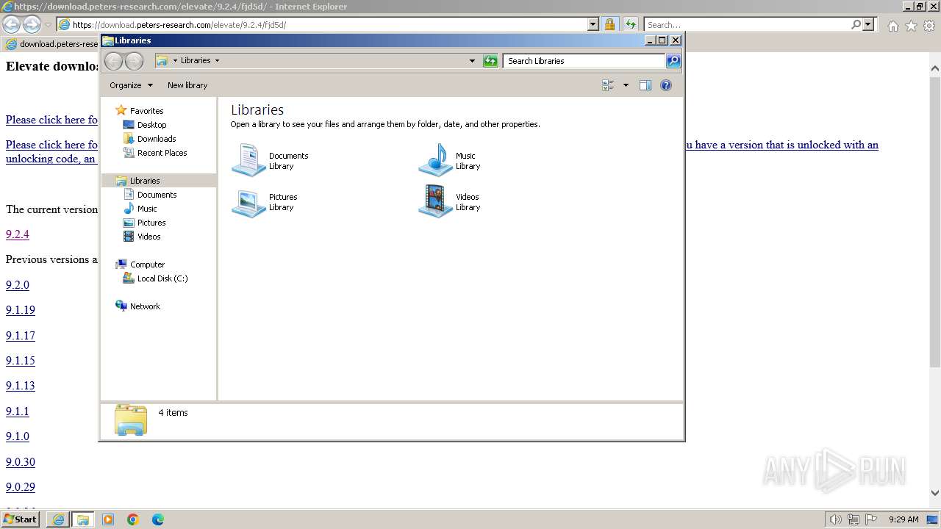Open IE address bar URL dropdown
941x529 pixels.
pyautogui.click(x=593, y=24)
